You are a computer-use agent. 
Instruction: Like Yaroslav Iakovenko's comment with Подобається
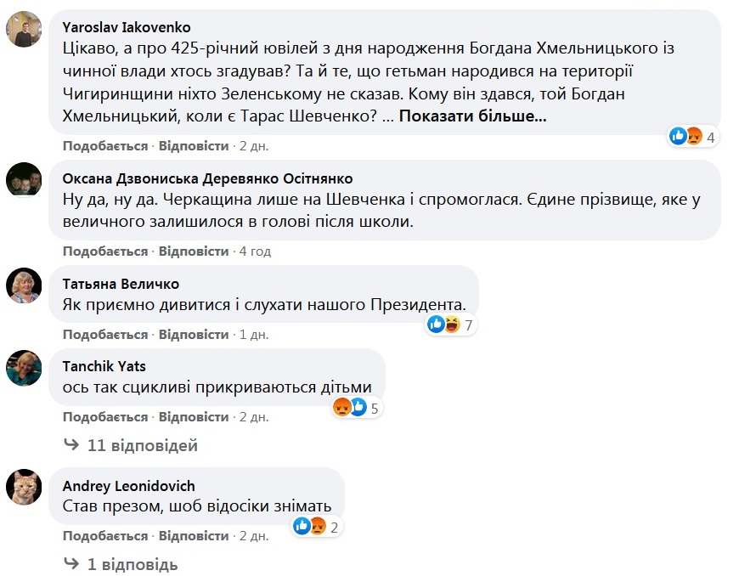[x=105, y=146]
